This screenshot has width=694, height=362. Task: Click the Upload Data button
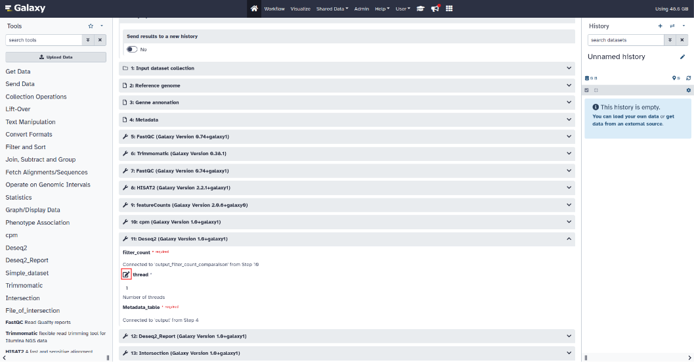point(56,57)
